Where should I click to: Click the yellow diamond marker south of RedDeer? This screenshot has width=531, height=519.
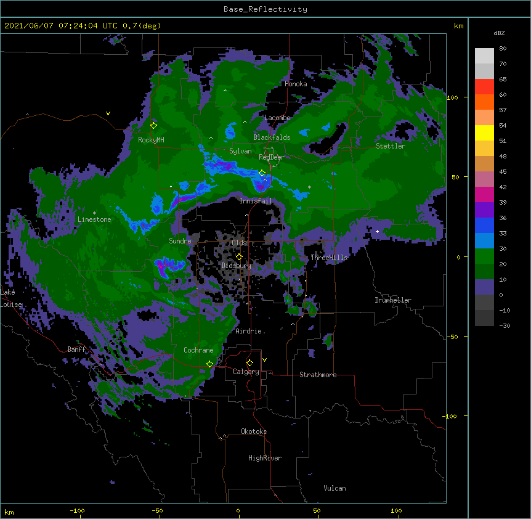tap(262, 173)
